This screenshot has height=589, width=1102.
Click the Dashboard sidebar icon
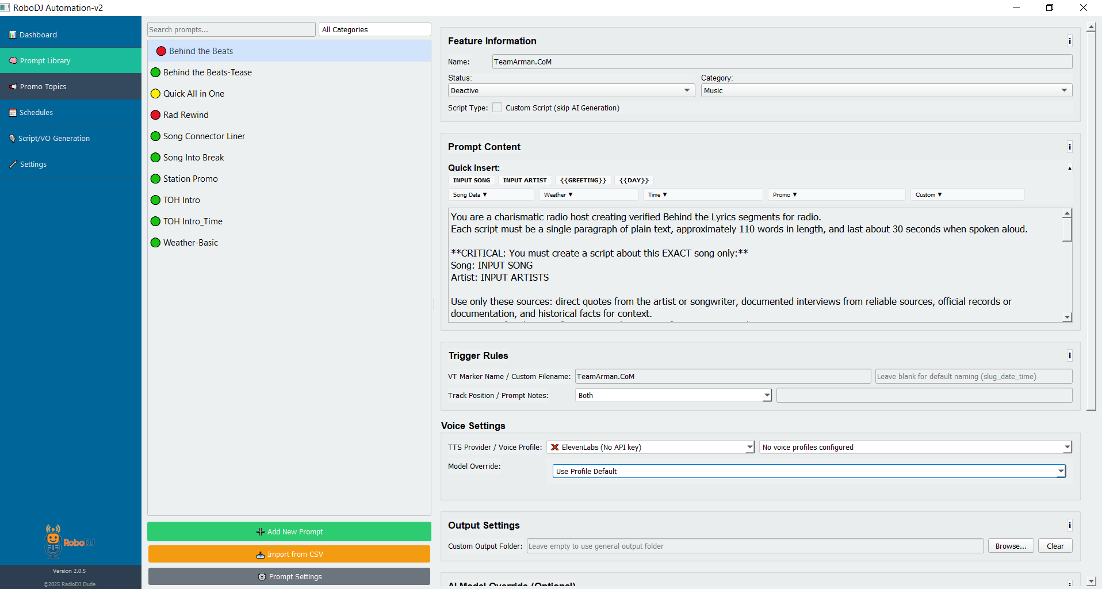13,35
